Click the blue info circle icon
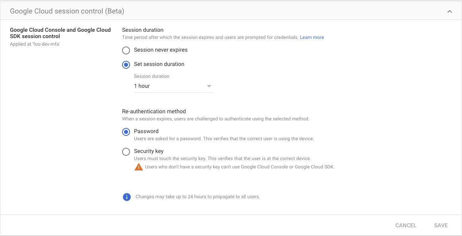This screenshot has width=462, height=236. [126, 197]
